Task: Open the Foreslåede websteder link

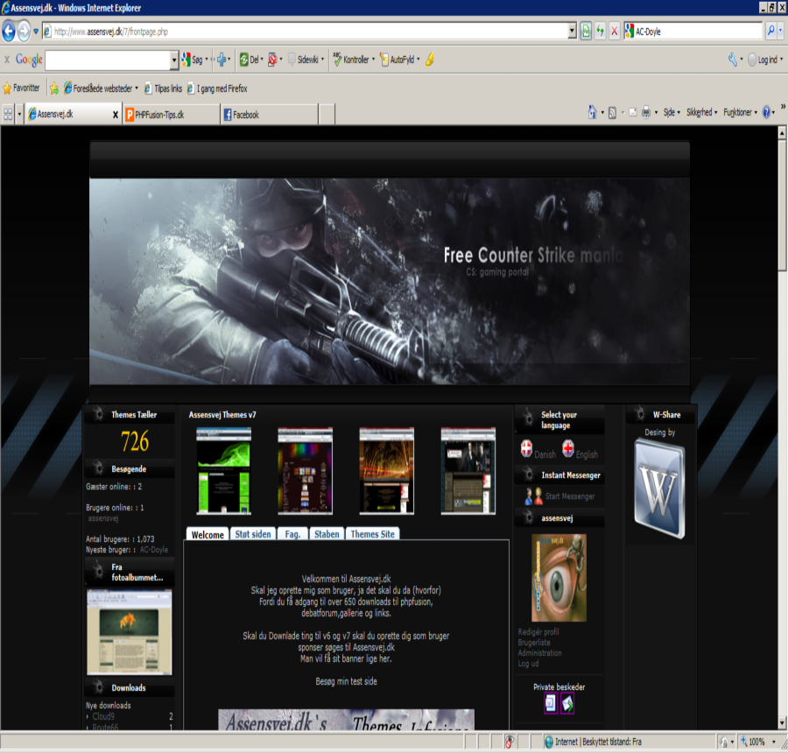Action: click(102, 88)
